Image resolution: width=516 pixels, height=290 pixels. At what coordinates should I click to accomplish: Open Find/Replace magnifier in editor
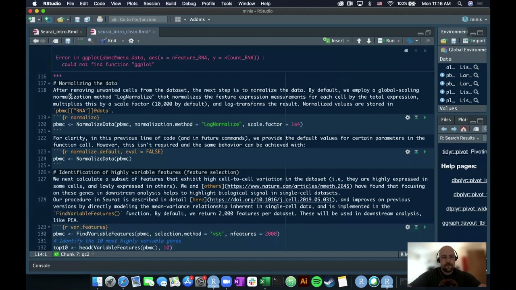point(90,41)
